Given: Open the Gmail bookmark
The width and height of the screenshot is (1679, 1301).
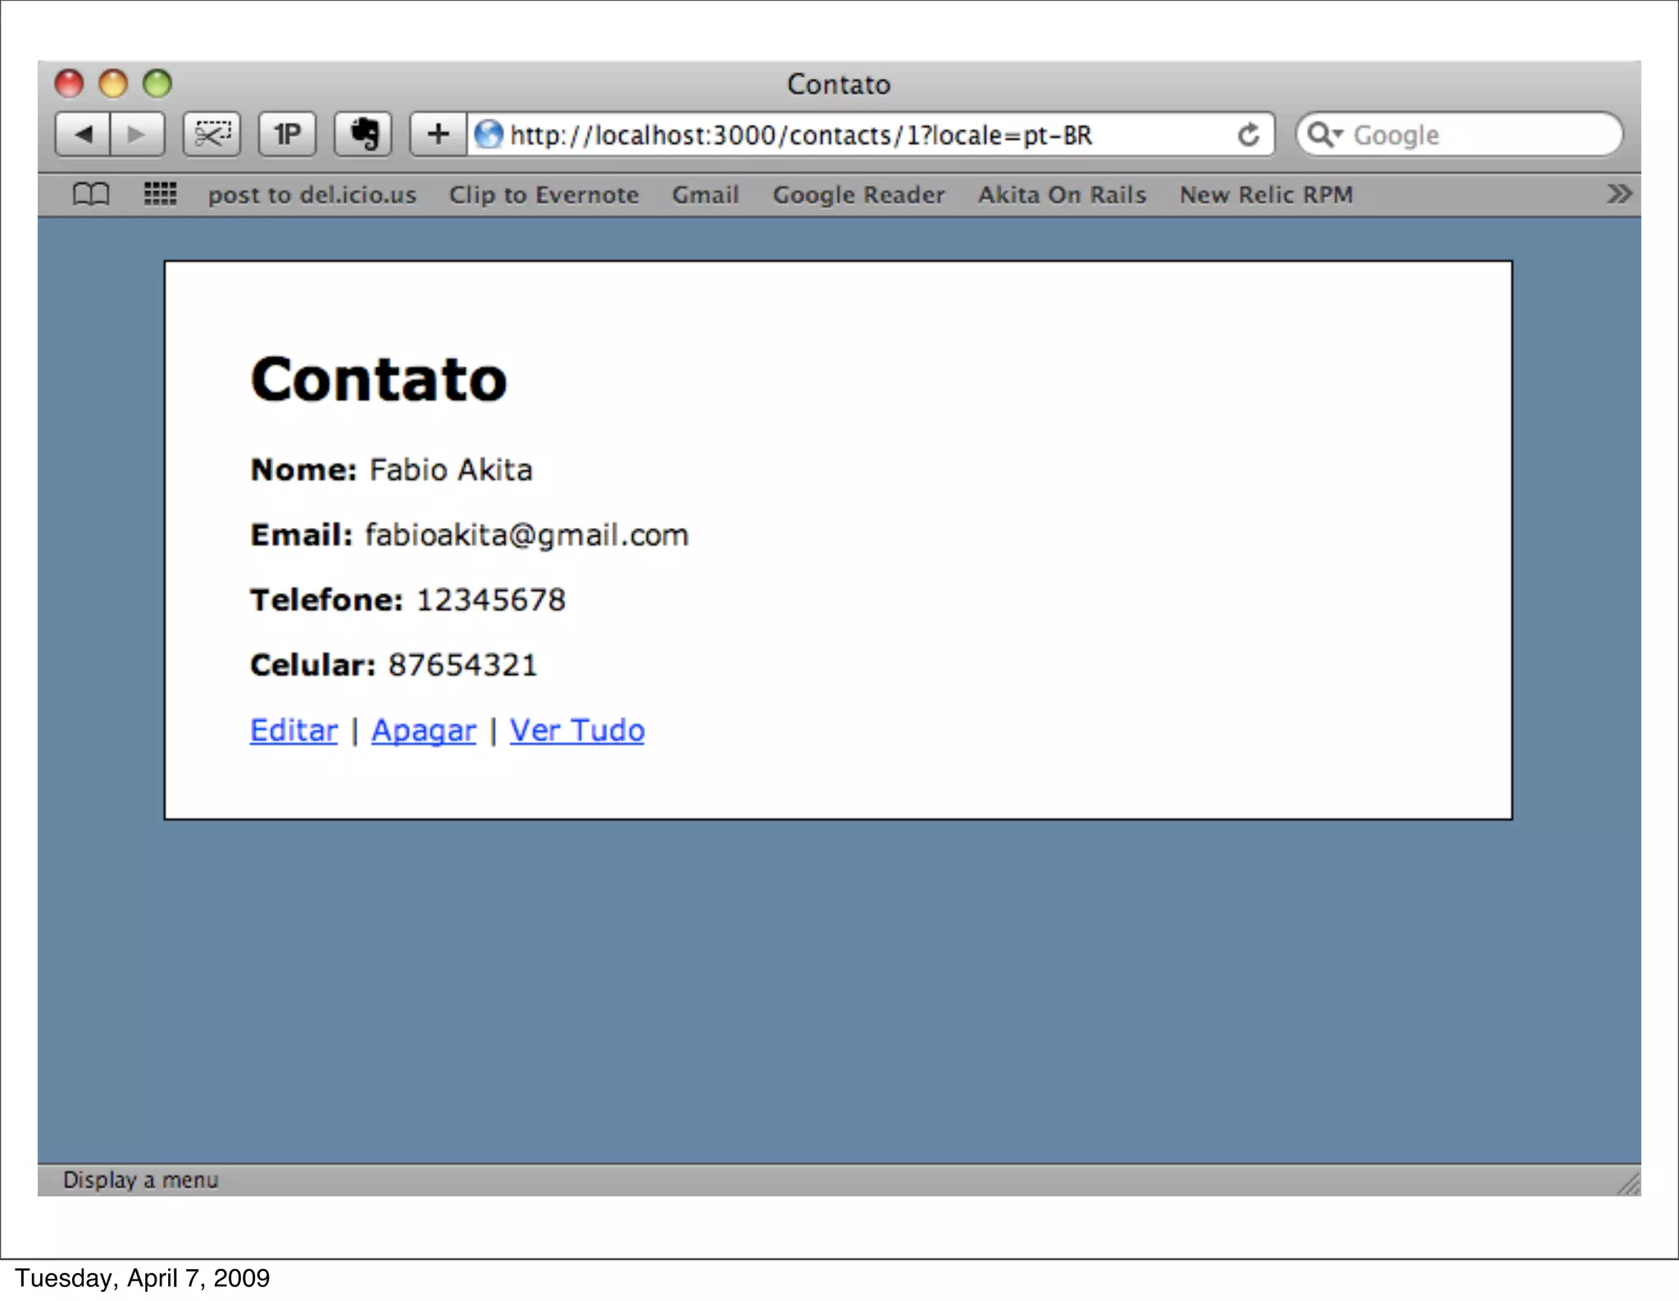Looking at the screenshot, I should pyautogui.click(x=705, y=195).
